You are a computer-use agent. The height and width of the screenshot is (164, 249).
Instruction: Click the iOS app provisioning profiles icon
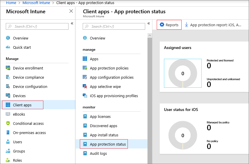pos(85,96)
